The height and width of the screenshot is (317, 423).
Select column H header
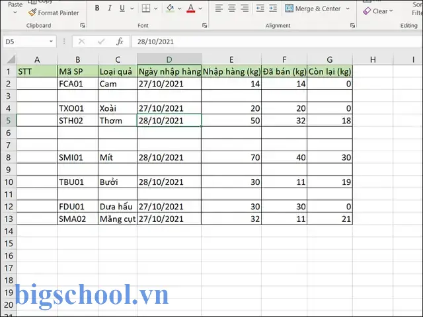pos(373,59)
